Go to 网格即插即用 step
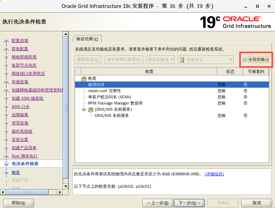 click(x=24, y=57)
